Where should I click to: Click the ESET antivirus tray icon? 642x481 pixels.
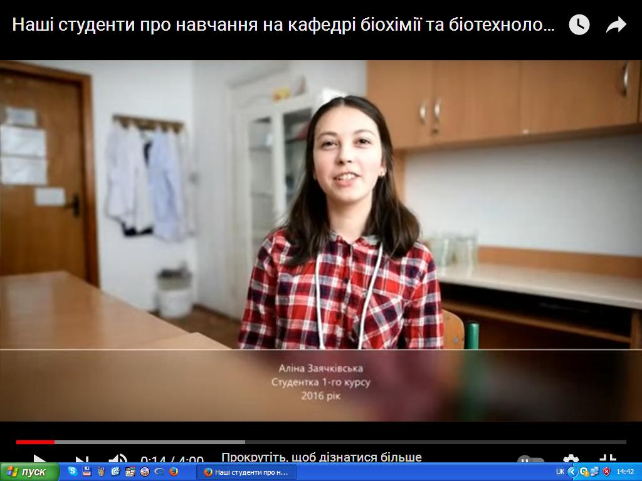584,472
